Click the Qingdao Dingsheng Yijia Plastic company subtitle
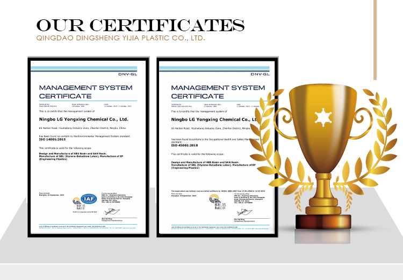The width and height of the screenshot is (403, 280). 120,39
